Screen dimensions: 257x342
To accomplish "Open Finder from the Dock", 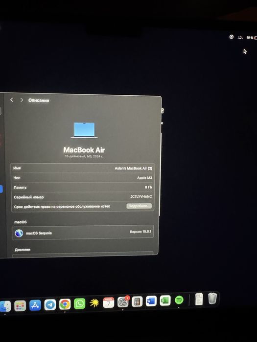I will click(x=5, y=306).
